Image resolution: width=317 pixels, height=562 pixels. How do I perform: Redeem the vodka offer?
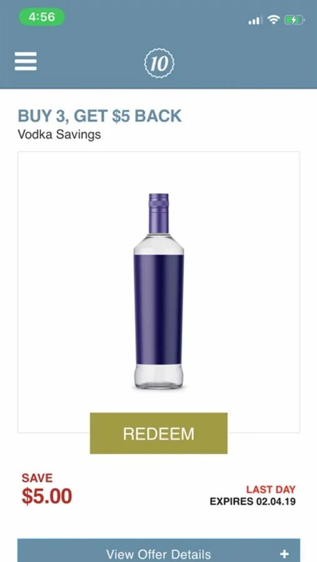click(159, 433)
